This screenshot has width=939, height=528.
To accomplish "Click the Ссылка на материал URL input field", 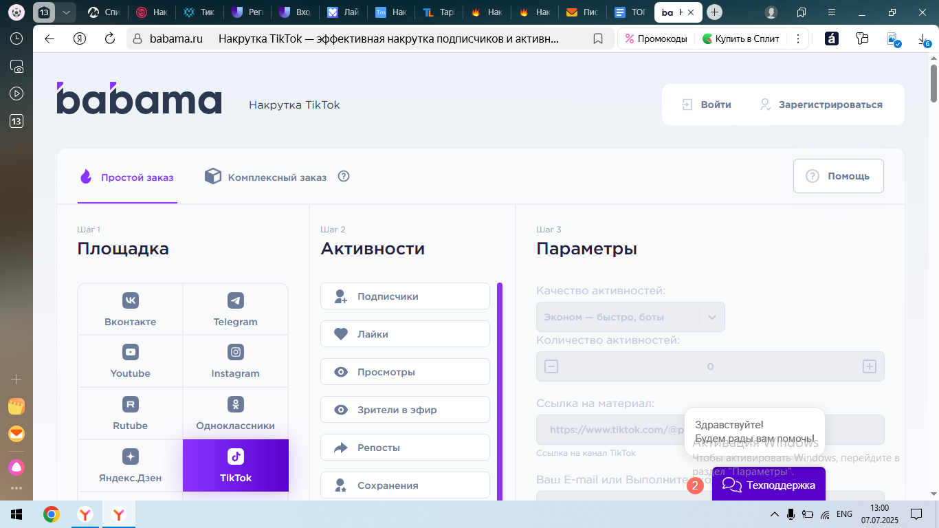I will 710,430.
